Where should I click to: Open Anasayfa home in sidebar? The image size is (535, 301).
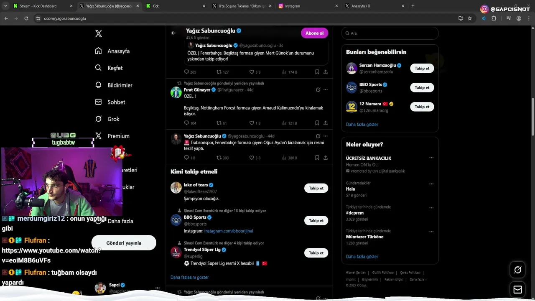(112, 51)
